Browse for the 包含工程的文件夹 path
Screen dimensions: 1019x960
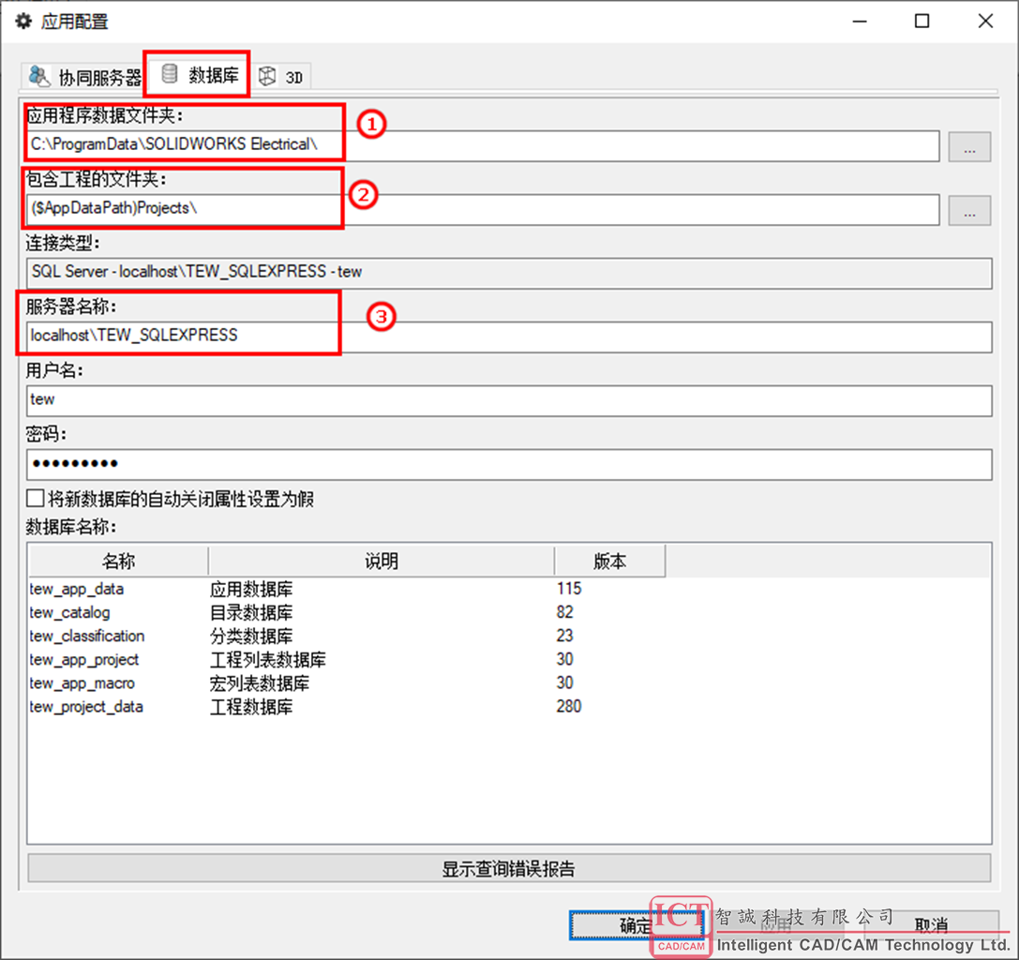tap(969, 210)
